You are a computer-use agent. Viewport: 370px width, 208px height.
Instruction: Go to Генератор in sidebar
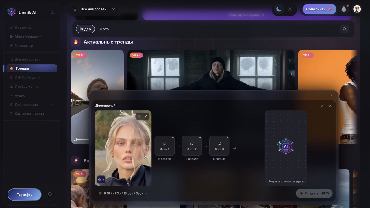[32, 45]
